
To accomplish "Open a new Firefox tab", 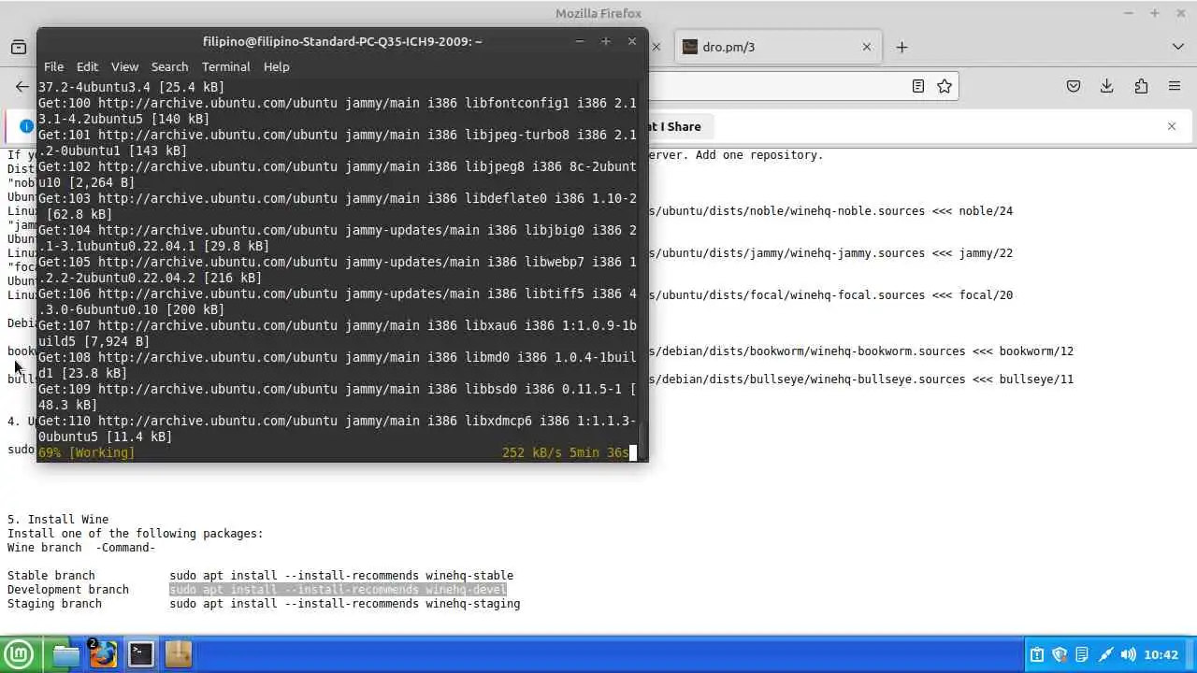I will click(901, 47).
